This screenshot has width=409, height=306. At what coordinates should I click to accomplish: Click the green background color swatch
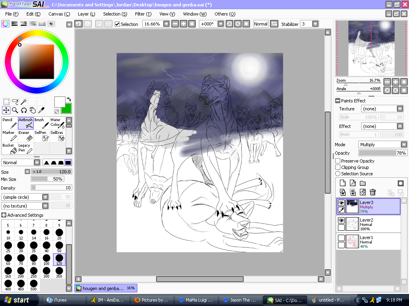67,110
